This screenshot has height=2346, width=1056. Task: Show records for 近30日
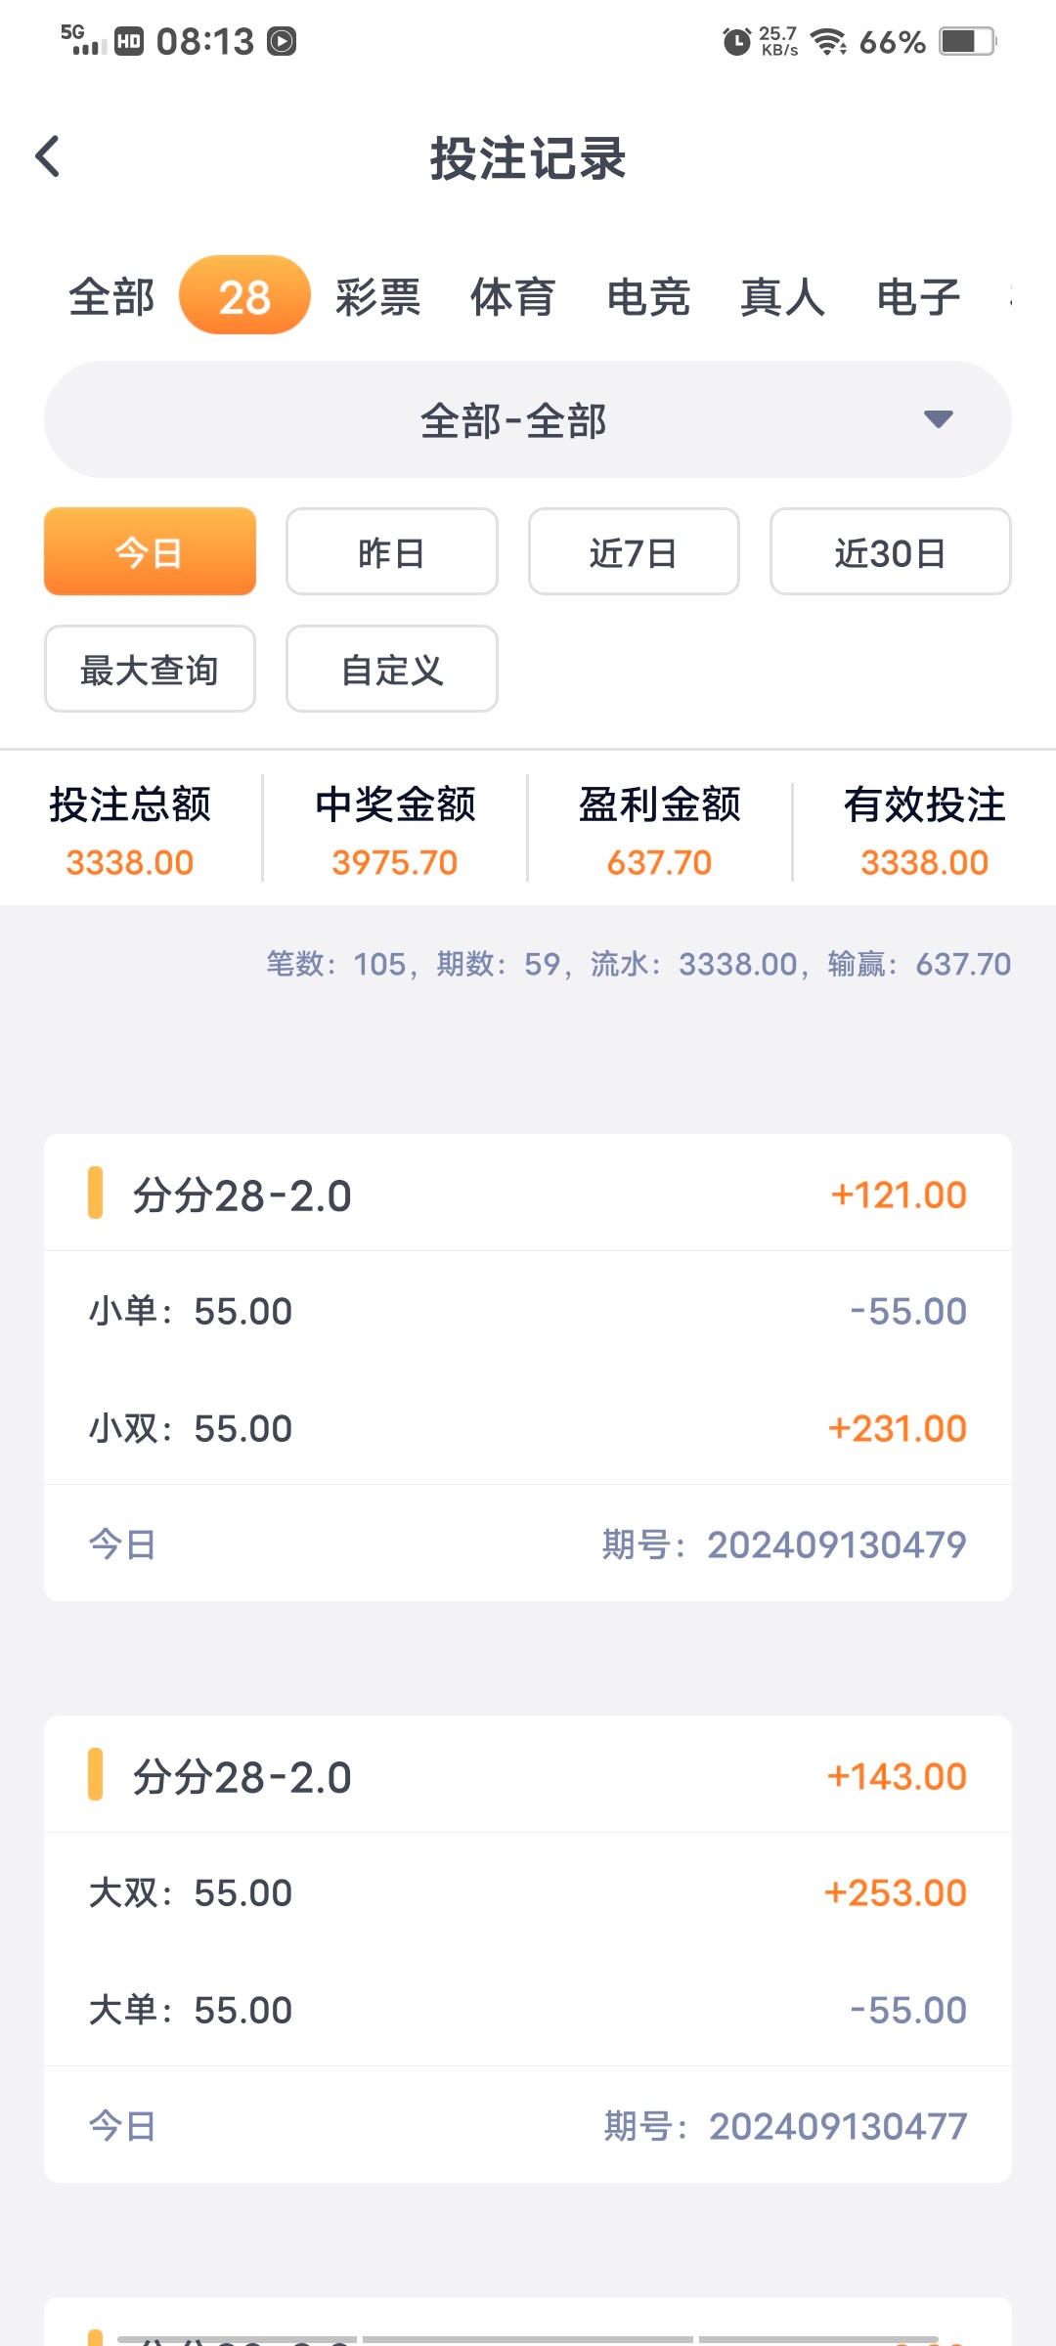click(x=890, y=552)
